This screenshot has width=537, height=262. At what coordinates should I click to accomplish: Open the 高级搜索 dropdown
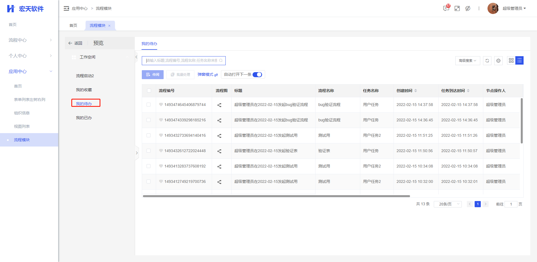tap(467, 61)
